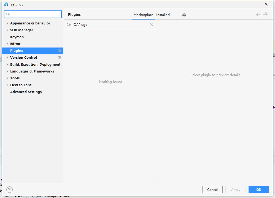The height and width of the screenshot is (198, 275).
Task: Click the project-level icon beside Plugins
Action: (60, 51)
